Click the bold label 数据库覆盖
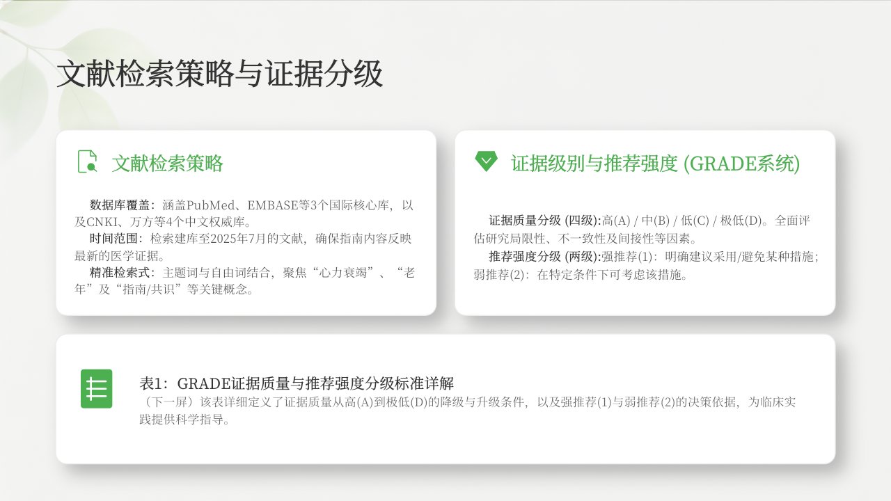 pyautogui.click(x=120, y=205)
